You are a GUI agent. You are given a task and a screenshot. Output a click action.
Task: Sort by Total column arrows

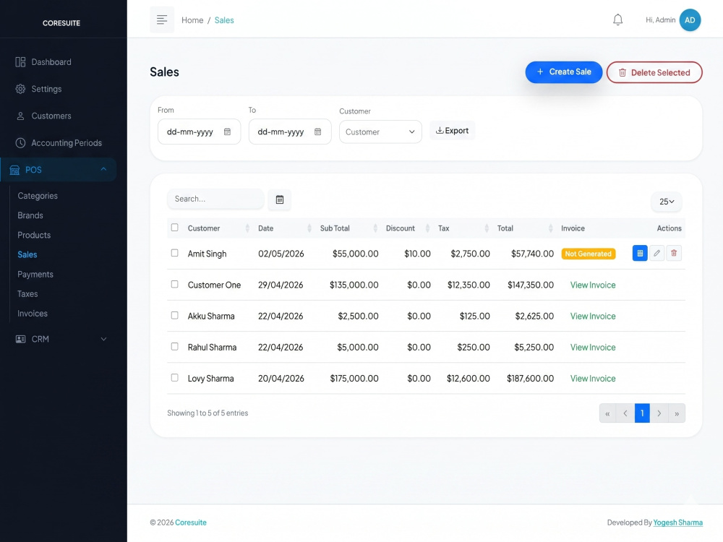pyautogui.click(x=550, y=228)
